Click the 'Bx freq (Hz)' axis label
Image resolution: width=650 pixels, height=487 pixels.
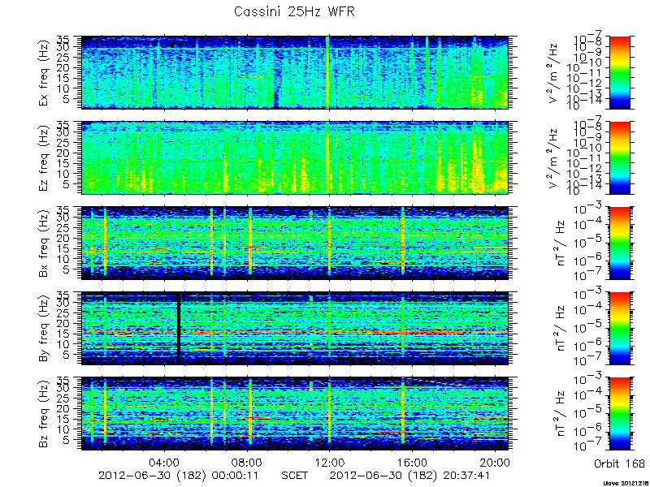pos(44,243)
